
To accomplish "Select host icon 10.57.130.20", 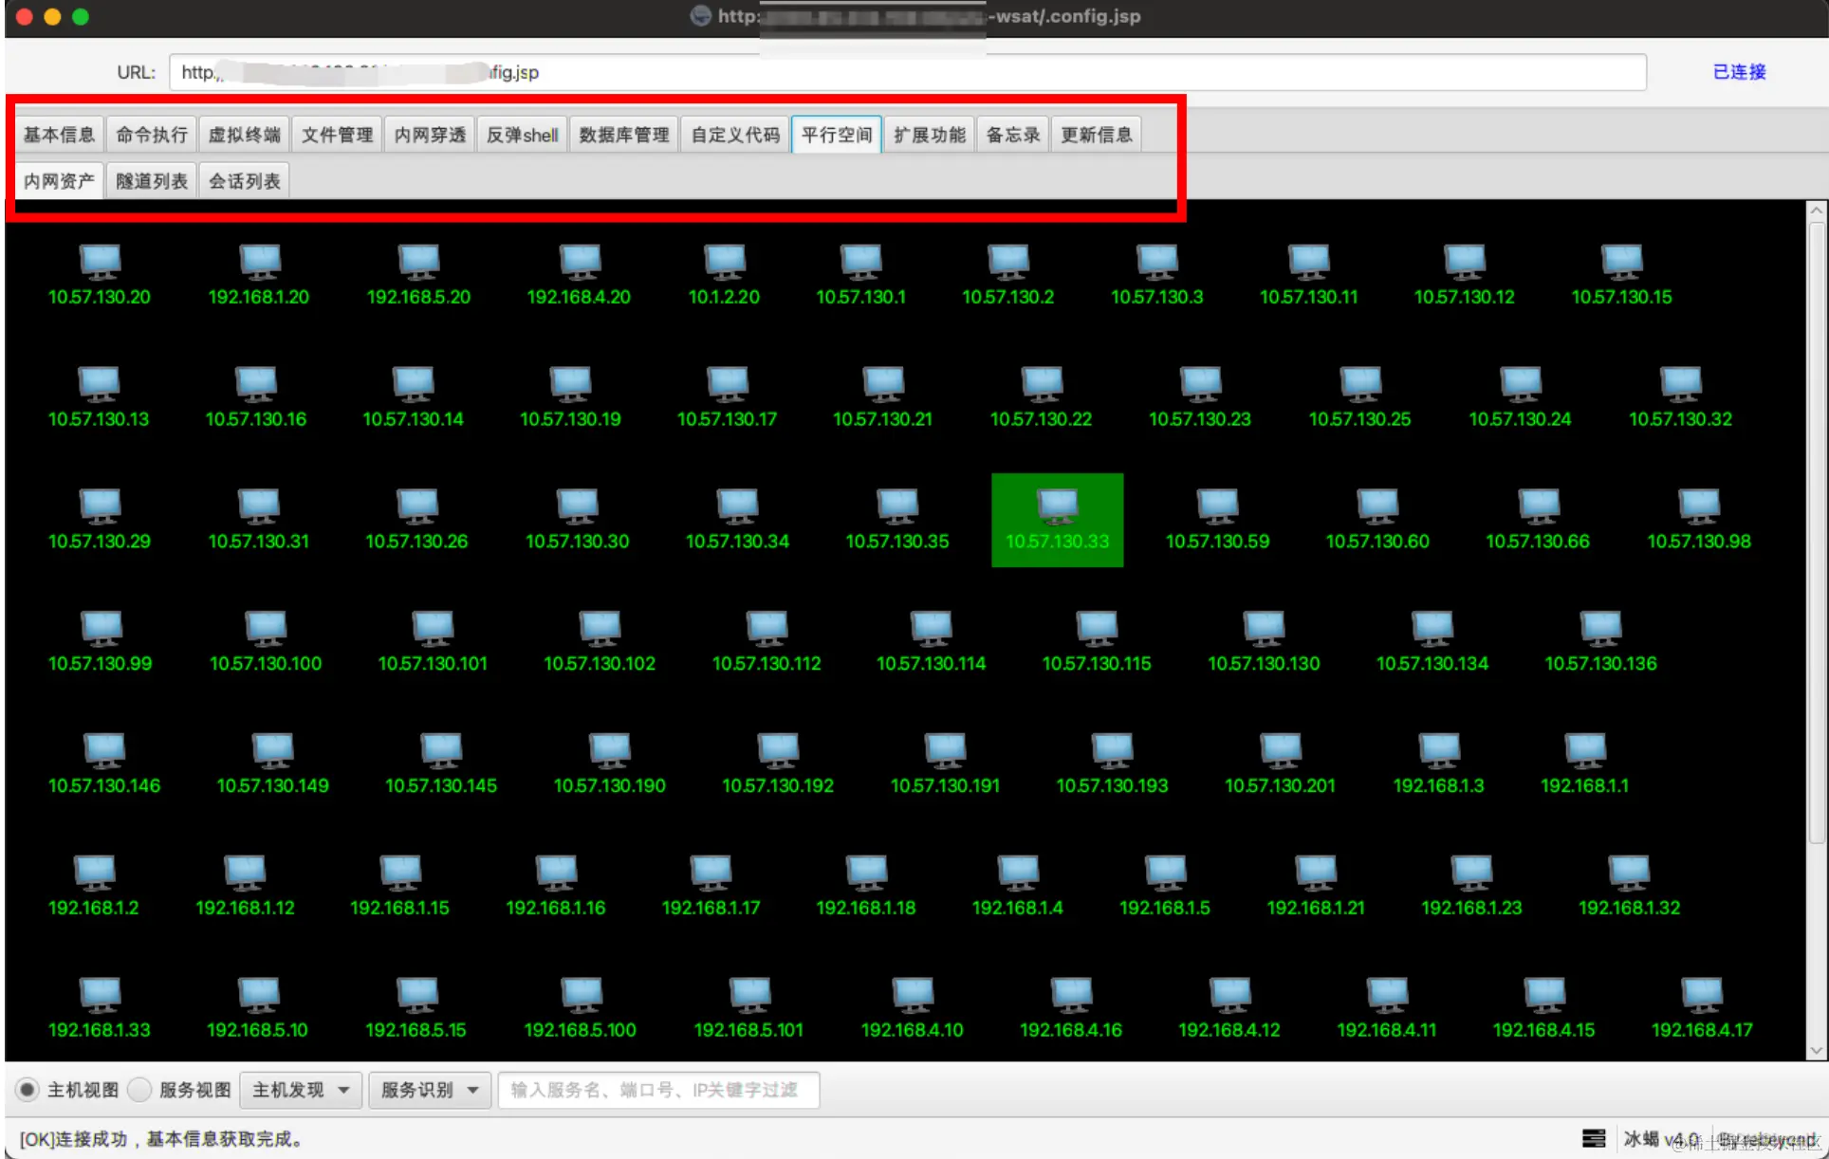I will pos(100,263).
